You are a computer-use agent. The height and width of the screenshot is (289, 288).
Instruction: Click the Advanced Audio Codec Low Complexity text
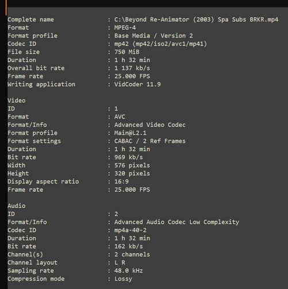tap(176, 222)
